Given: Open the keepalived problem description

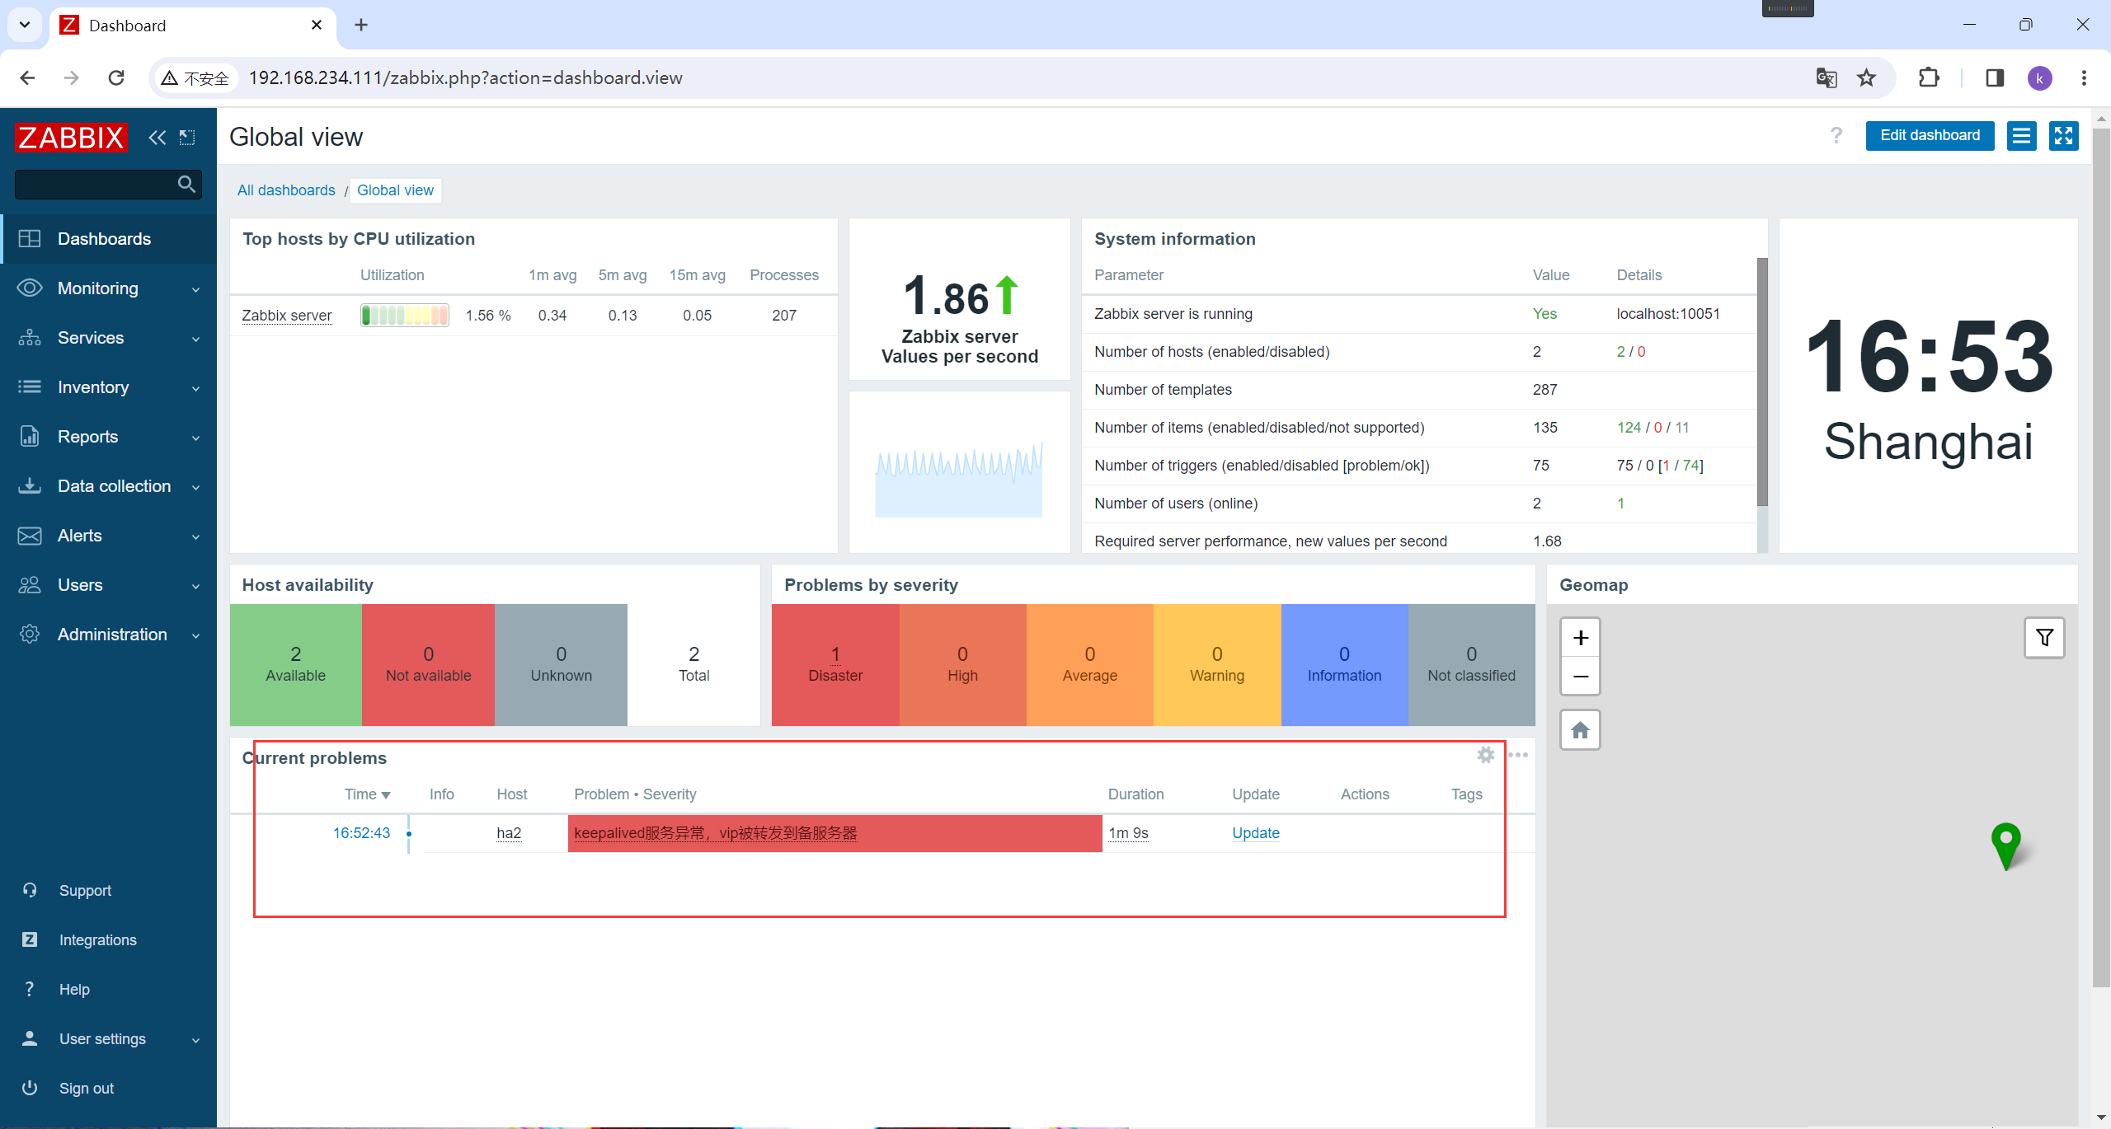Looking at the screenshot, I should (715, 833).
